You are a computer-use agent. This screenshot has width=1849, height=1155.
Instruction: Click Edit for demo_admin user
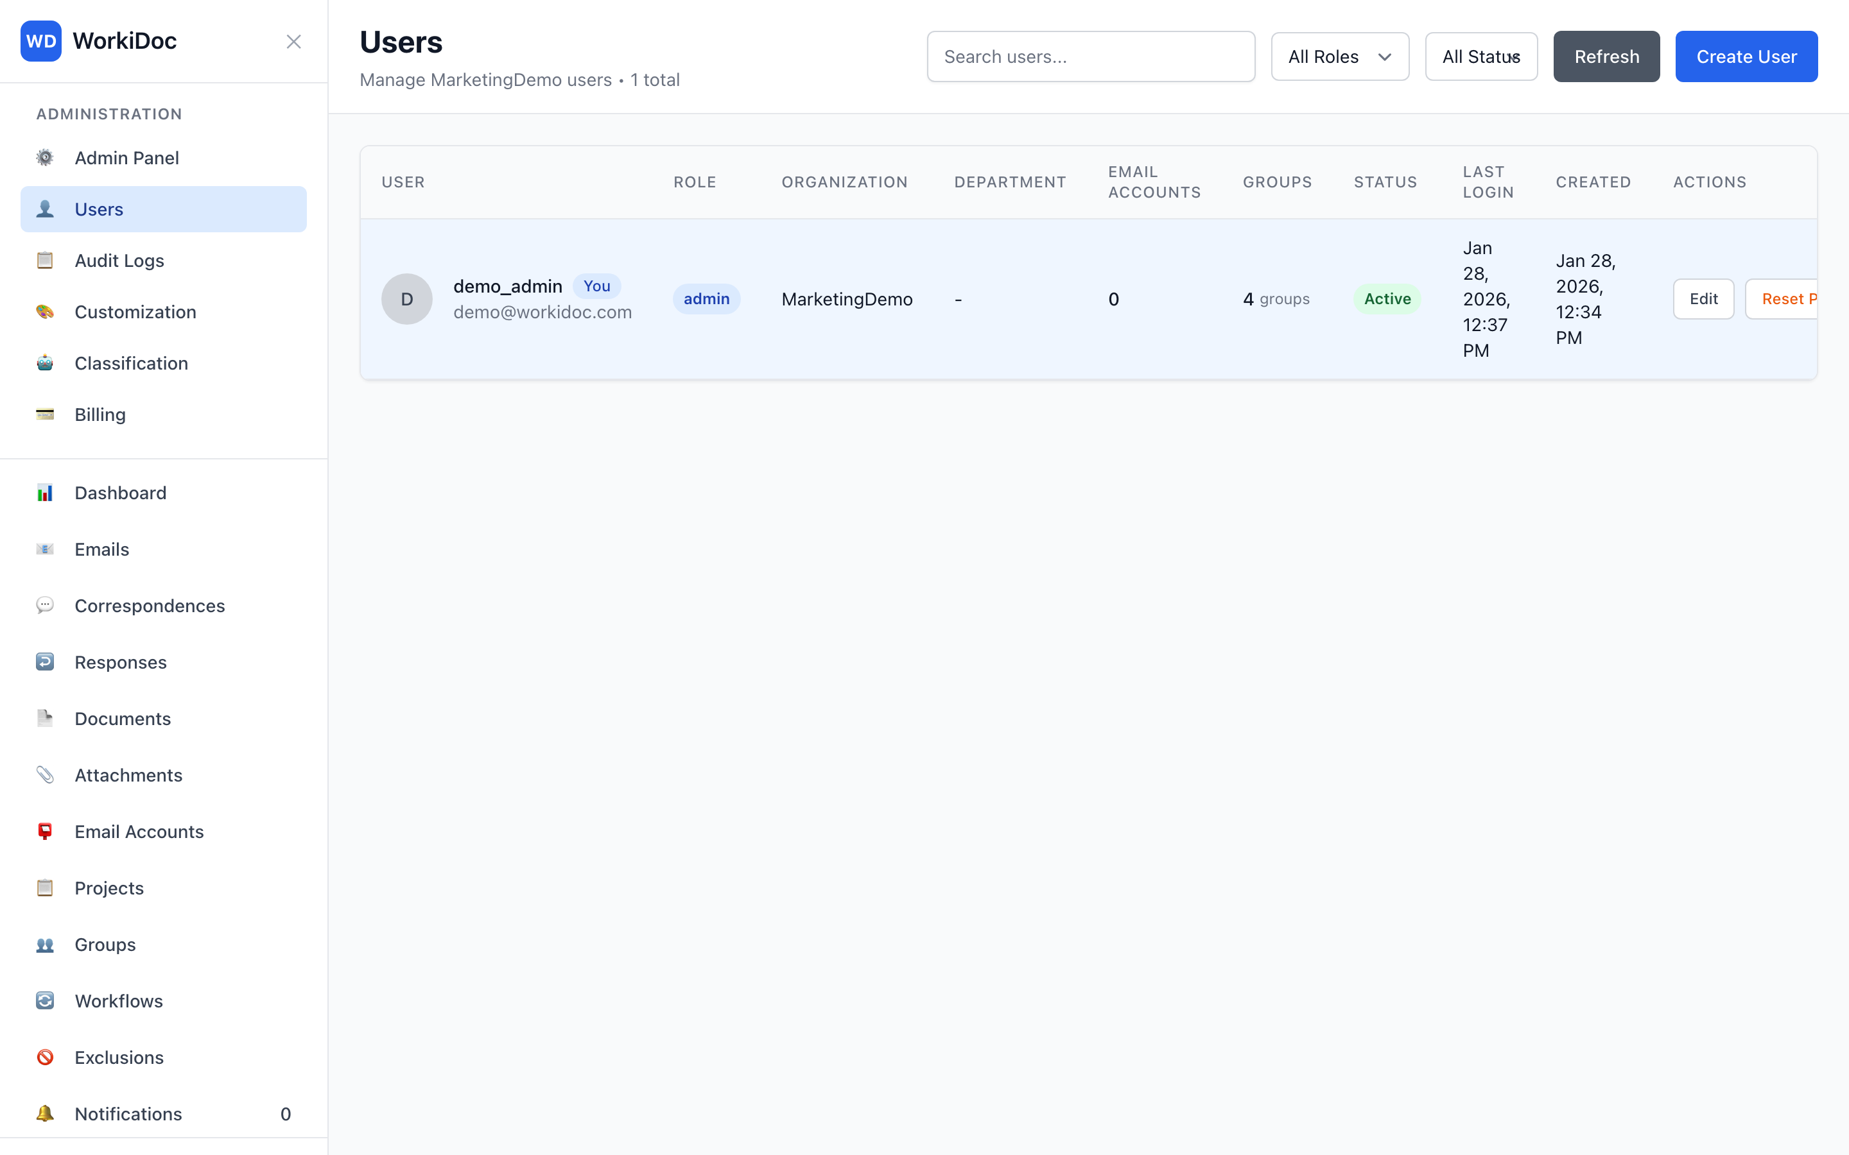point(1703,298)
